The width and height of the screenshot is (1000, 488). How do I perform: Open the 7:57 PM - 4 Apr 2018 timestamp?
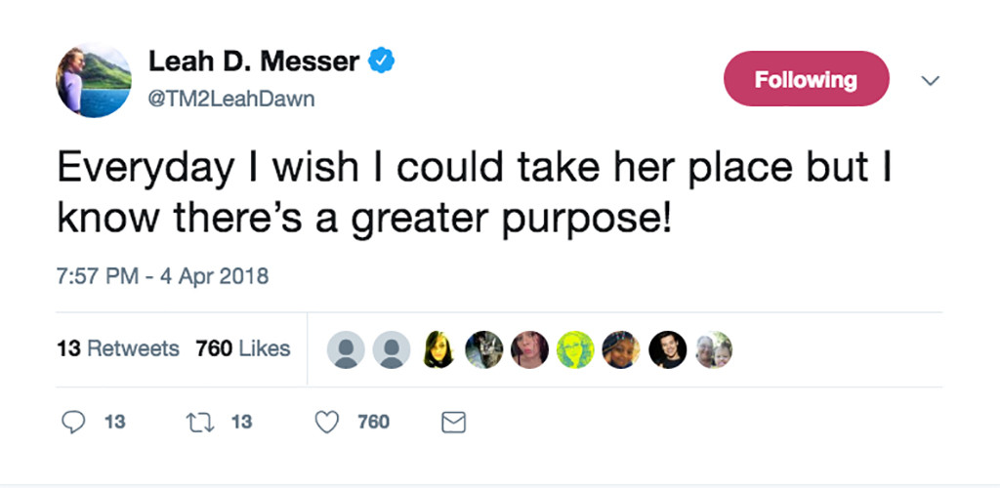click(163, 276)
